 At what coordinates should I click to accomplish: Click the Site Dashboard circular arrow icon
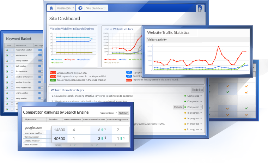(80, 8)
